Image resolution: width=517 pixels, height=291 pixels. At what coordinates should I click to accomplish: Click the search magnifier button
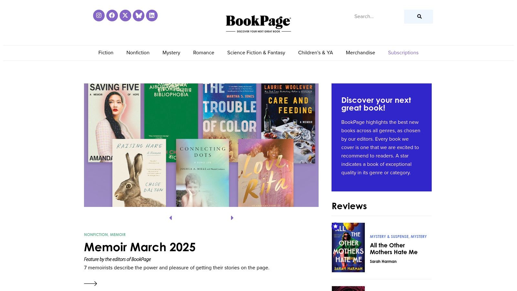(x=418, y=16)
